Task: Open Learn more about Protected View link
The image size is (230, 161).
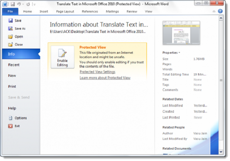Action: 105,78
